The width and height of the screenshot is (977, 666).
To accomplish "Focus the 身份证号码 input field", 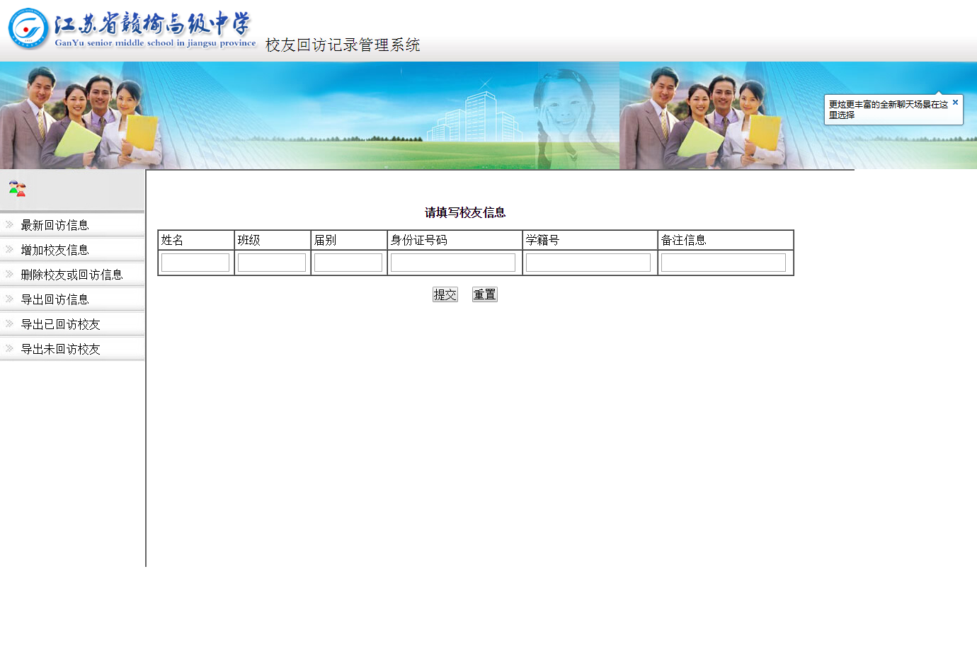I will pyautogui.click(x=453, y=263).
